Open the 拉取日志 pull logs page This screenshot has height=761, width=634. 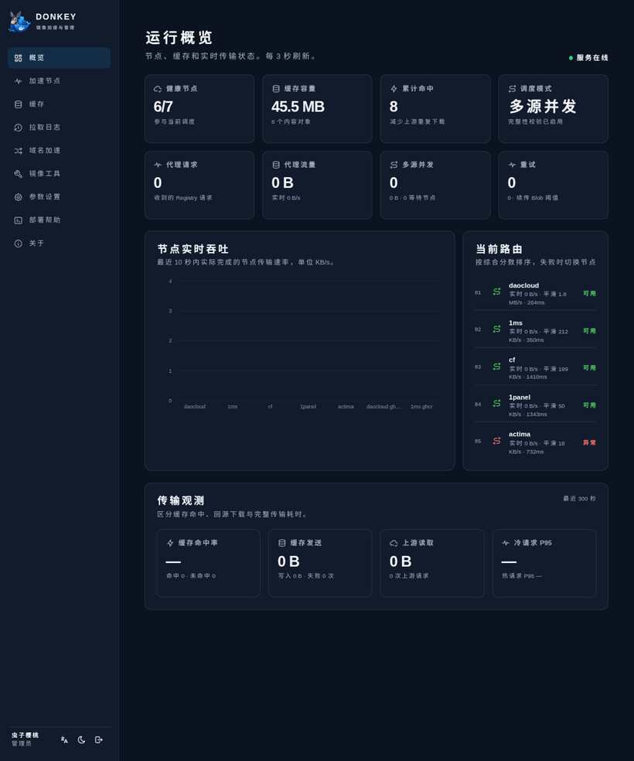pos(59,127)
